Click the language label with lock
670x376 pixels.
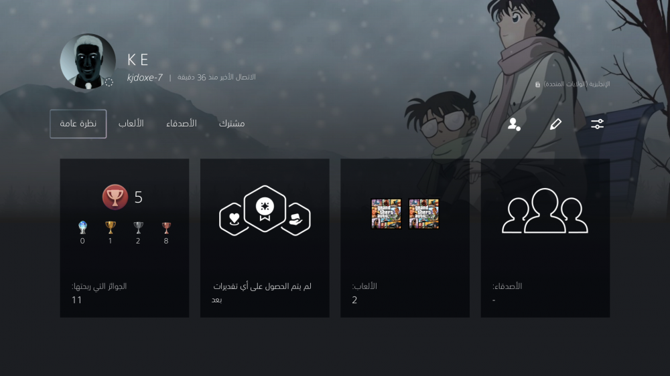[573, 84]
